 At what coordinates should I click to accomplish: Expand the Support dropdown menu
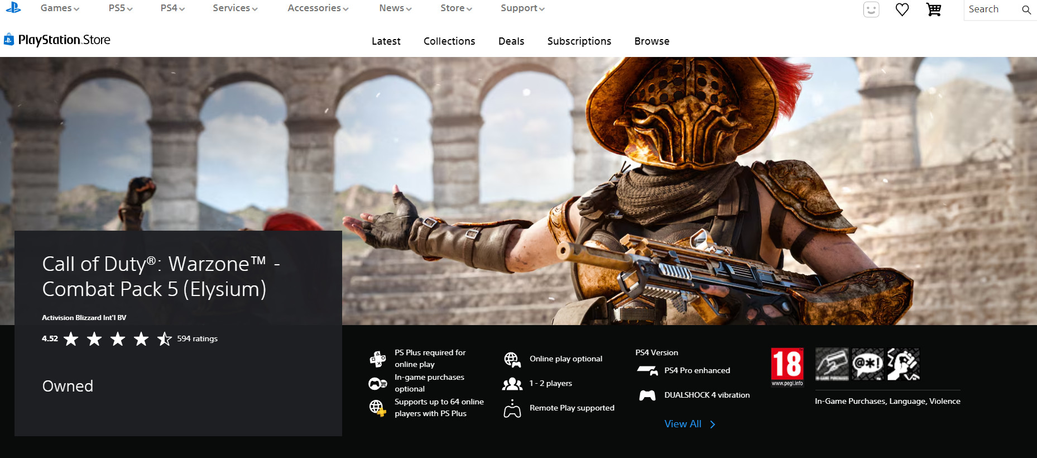point(522,8)
